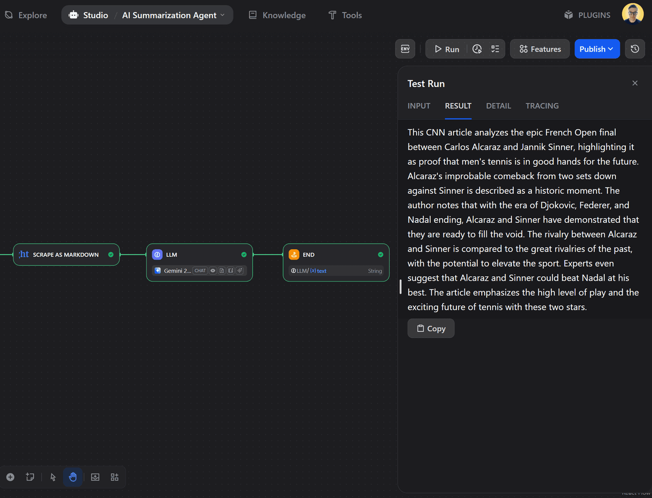The width and height of the screenshot is (652, 498).
Task: View past runs via the history clock icon
Action: pyautogui.click(x=635, y=49)
